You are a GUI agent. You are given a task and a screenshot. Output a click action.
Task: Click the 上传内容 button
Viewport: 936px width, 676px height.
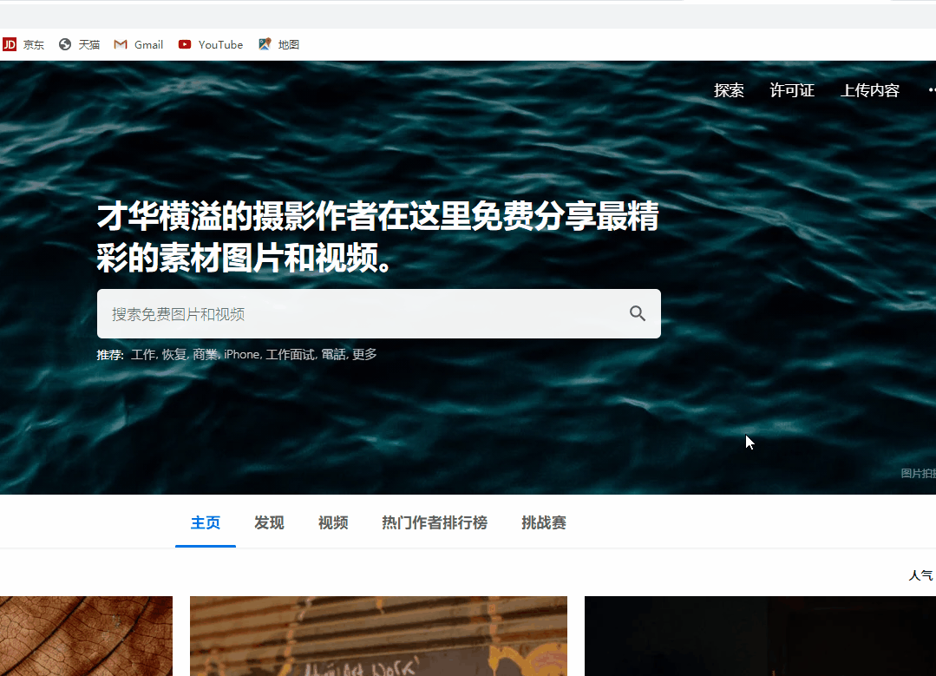[x=869, y=89]
